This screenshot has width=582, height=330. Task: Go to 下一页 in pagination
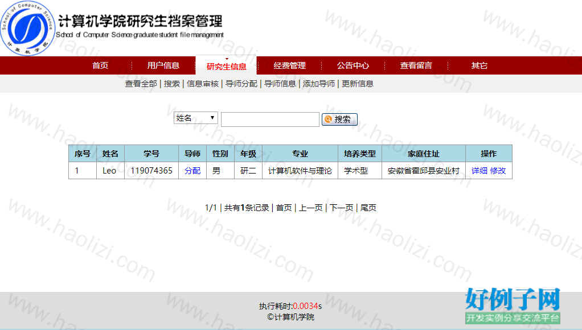tap(342, 208)
